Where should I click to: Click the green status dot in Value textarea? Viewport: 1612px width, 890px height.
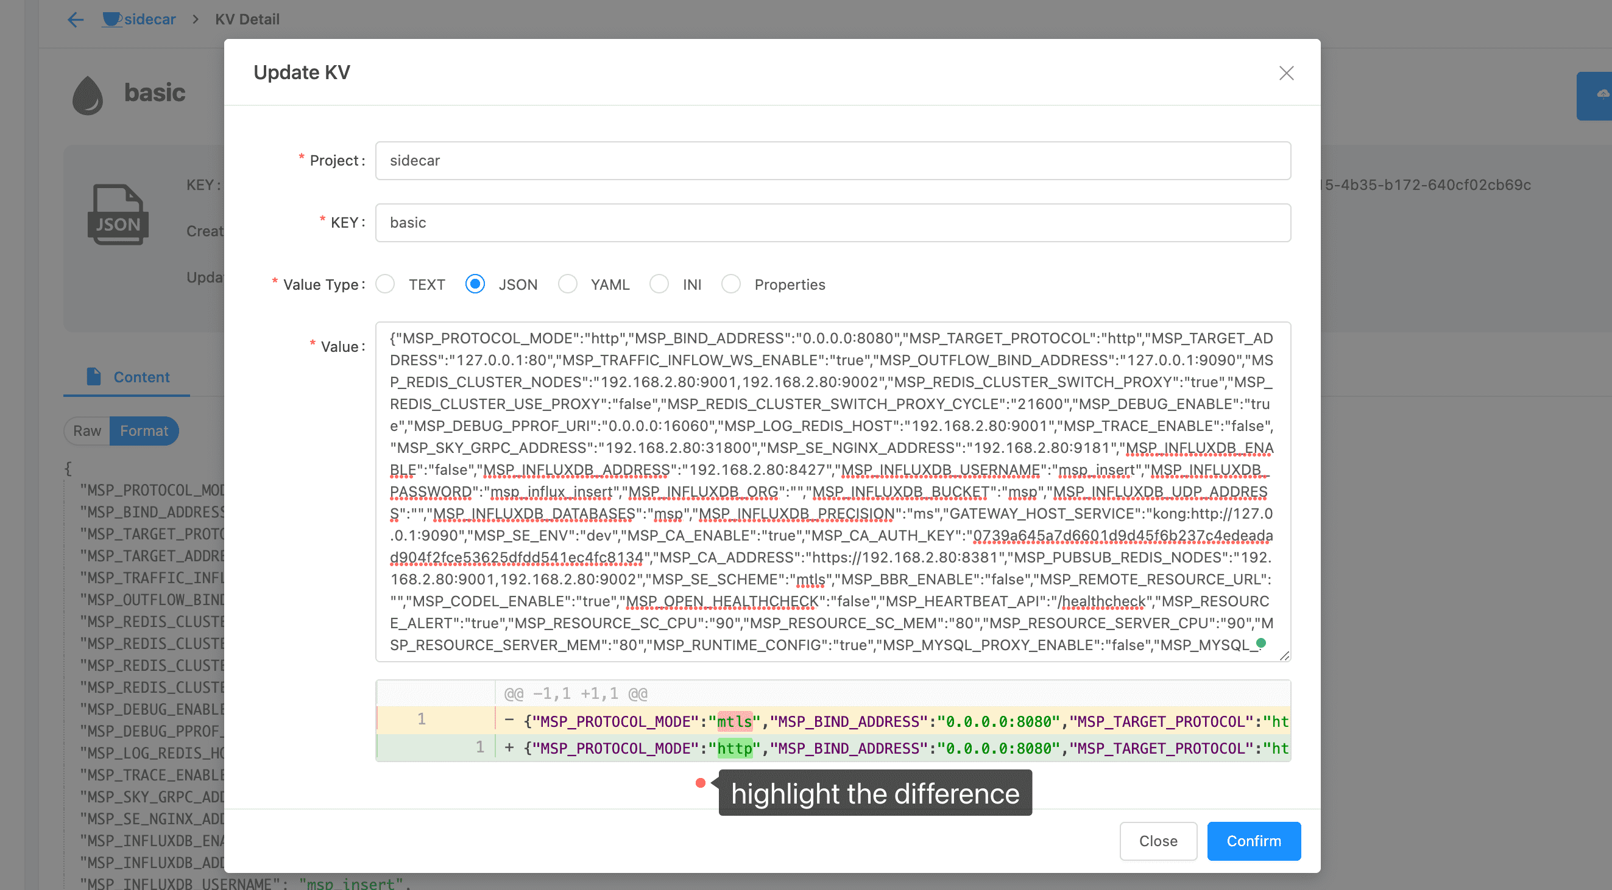coord(1261,643)
